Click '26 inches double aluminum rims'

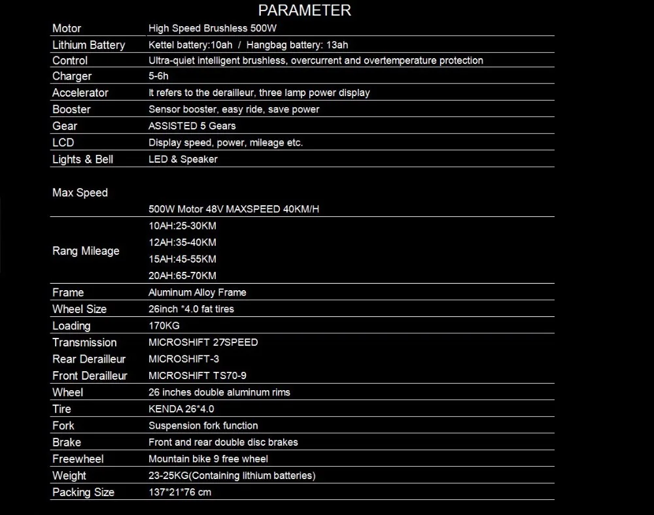pyautogui.click(x=219, y=393)
